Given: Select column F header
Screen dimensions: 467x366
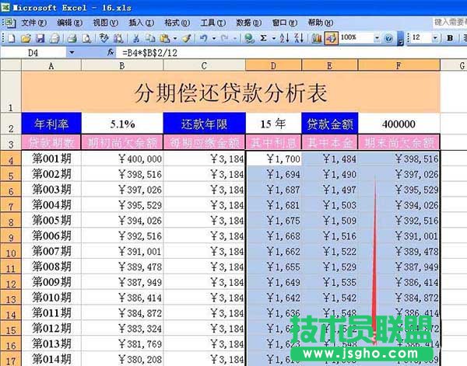Looking at the screenshot, I should [399, 65].
